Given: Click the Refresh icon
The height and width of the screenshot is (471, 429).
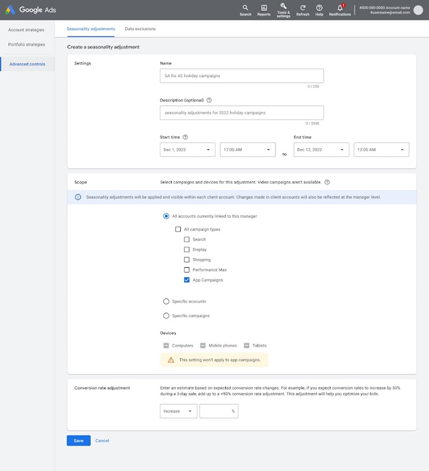Looking at the screenshot, I should (x=302, y=9).
